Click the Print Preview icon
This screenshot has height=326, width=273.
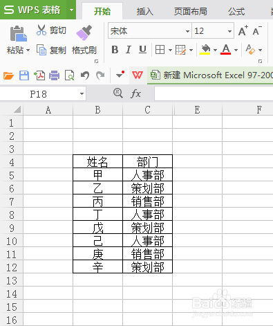click(69, 75)
